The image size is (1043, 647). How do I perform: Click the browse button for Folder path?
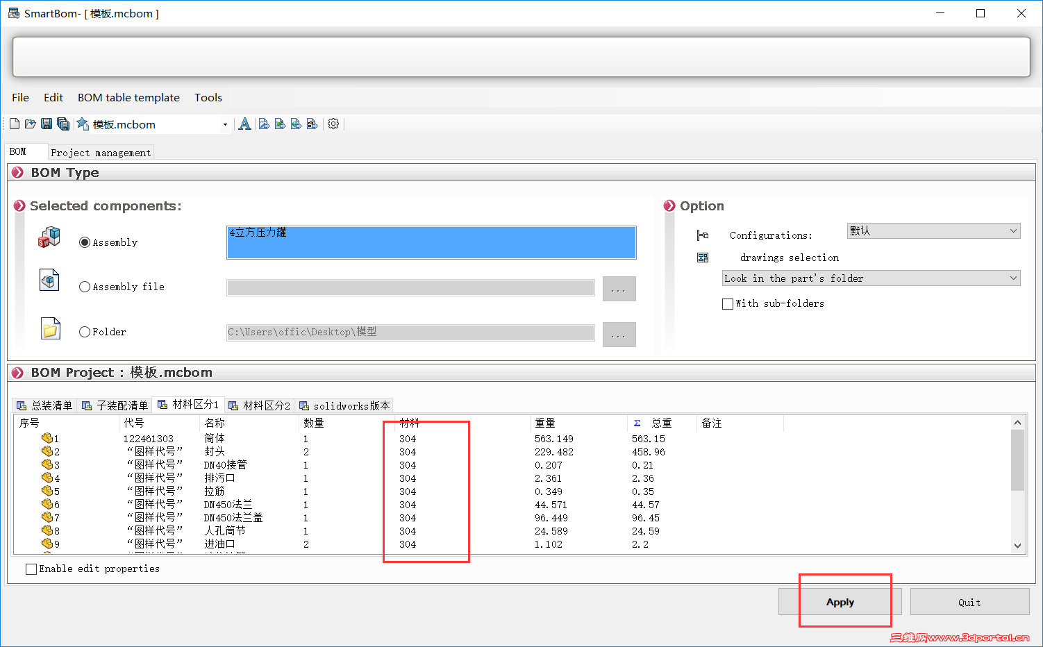pos(619,335)
